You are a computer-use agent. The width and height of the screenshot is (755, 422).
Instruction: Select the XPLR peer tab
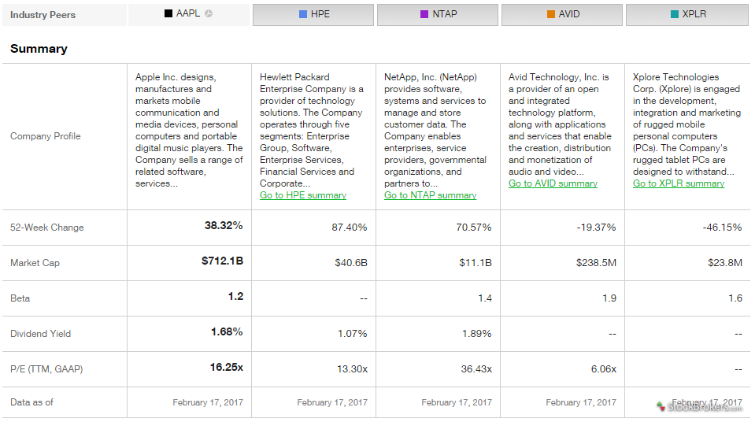tap(687, 15)
